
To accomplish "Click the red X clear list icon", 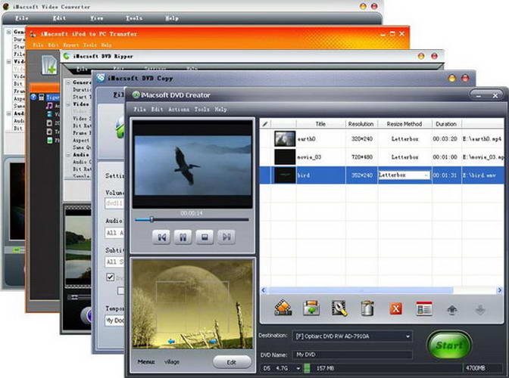I will tap(395, 308).
